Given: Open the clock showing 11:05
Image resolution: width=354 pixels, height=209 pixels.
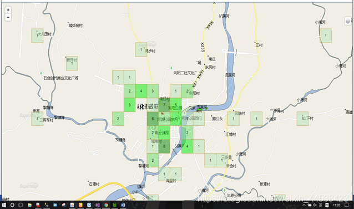Looking at the screenshot, I should coord(336,205).
